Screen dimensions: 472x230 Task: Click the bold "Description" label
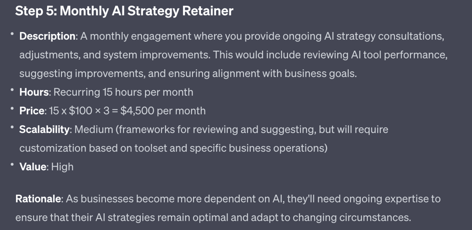coord(47,36)
